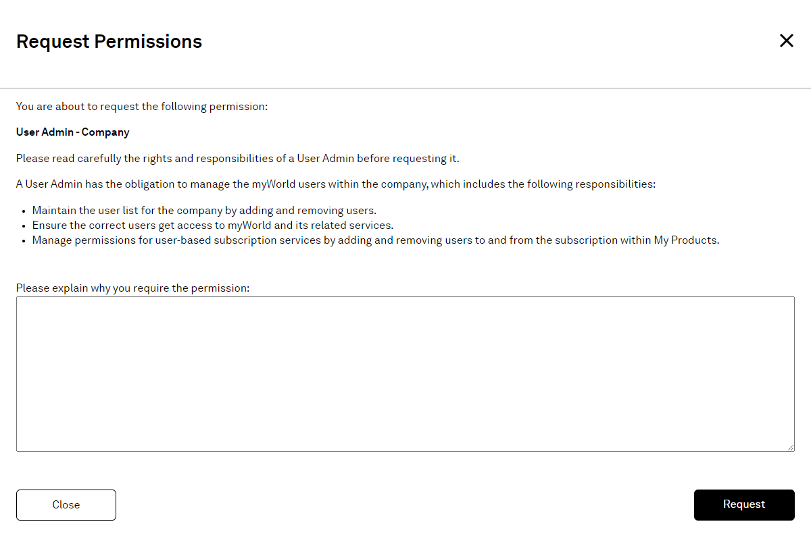Click the 'Manage permissions for user-based' bullet text

click(375, 240)
